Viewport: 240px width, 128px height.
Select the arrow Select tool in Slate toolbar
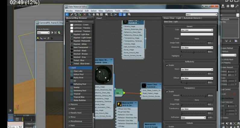coord(68,14)
